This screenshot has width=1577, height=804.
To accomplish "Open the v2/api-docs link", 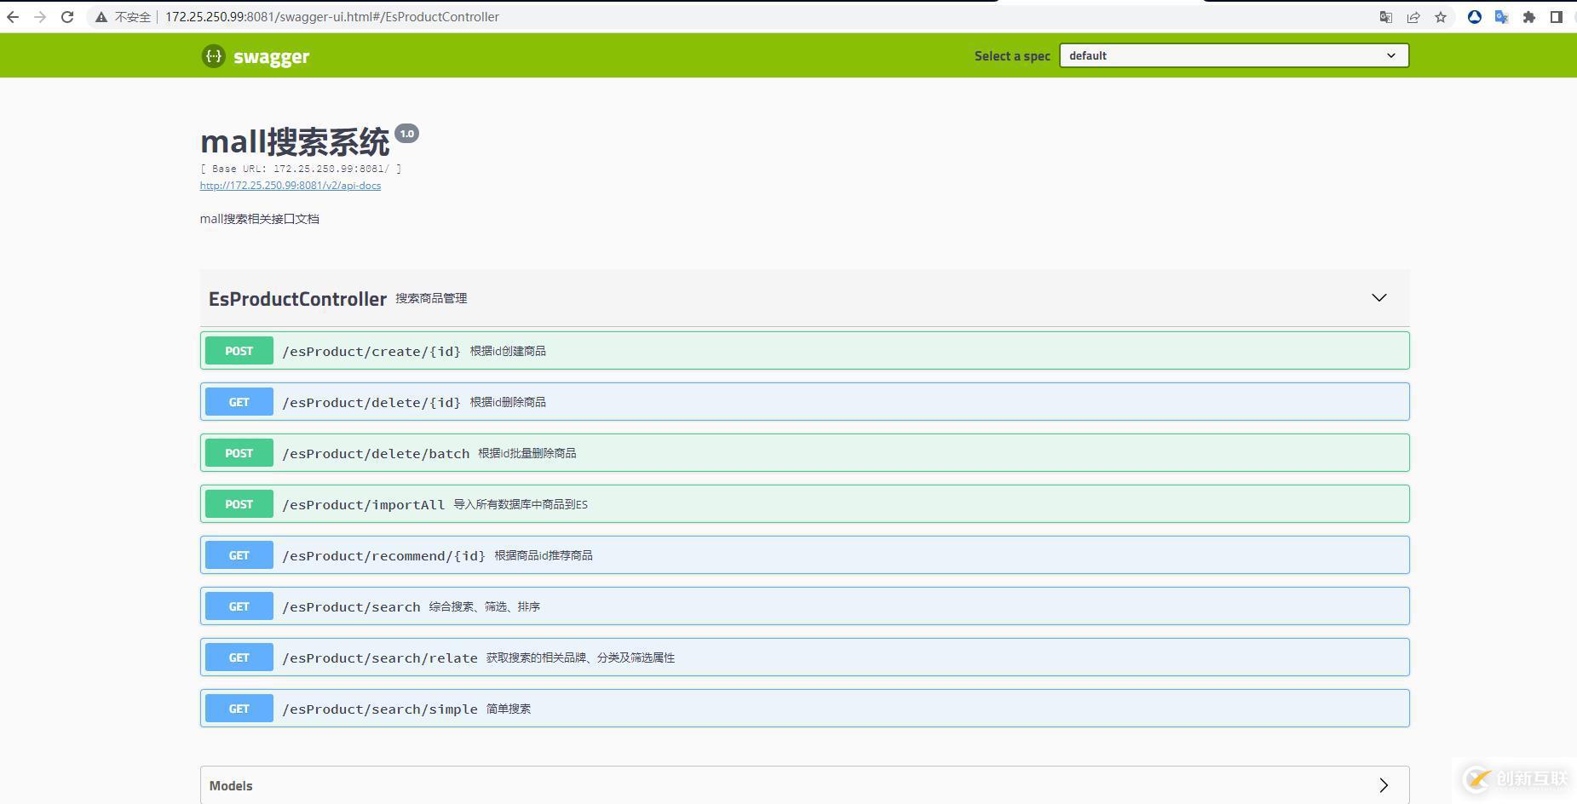I will 291,186.
